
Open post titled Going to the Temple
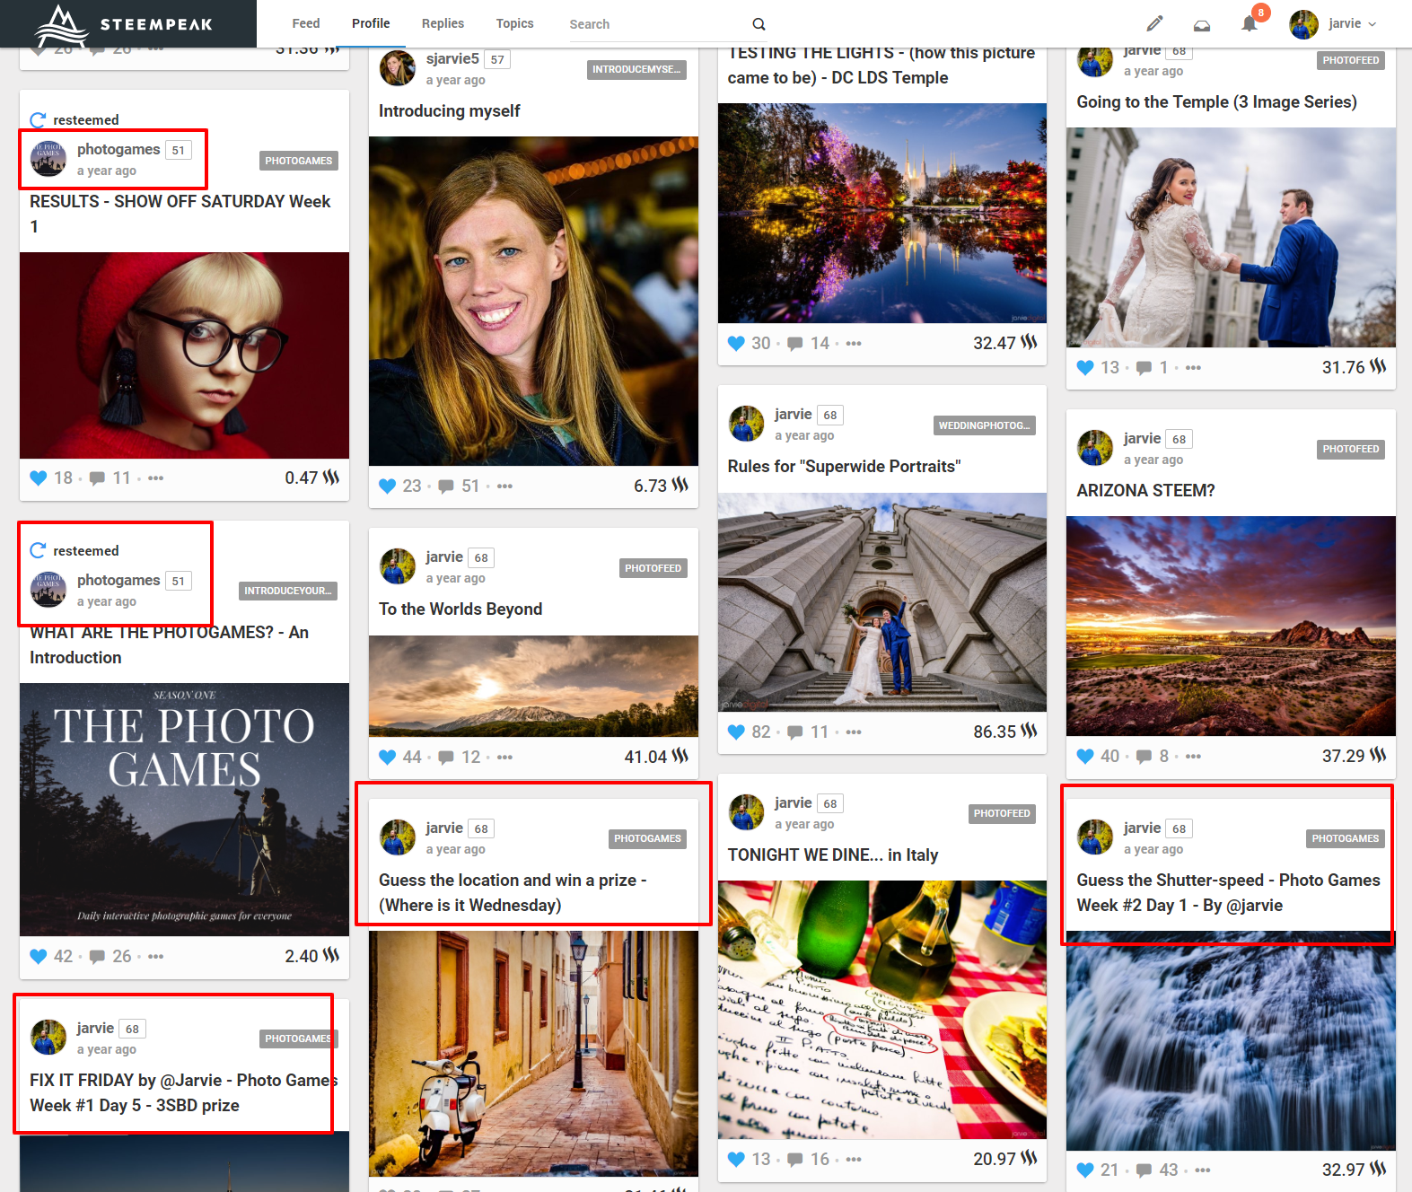coord(1215,102)
